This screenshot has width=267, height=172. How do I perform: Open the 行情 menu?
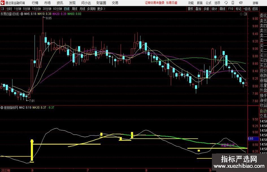tap(35, 3)
